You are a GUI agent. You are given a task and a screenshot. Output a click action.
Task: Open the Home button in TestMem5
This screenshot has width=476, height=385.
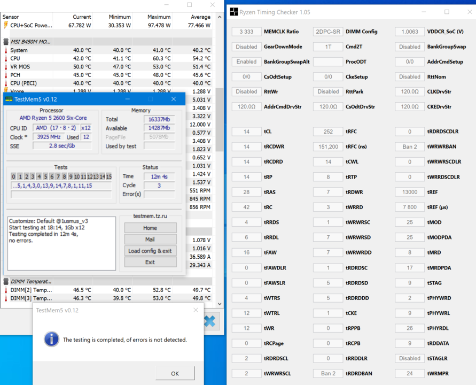pyautogui.click(x=150, y=228)
